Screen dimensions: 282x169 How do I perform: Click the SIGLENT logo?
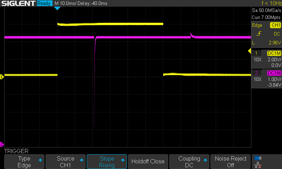tap(18, 3)
